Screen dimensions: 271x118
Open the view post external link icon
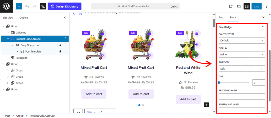(x=231, y=6)
